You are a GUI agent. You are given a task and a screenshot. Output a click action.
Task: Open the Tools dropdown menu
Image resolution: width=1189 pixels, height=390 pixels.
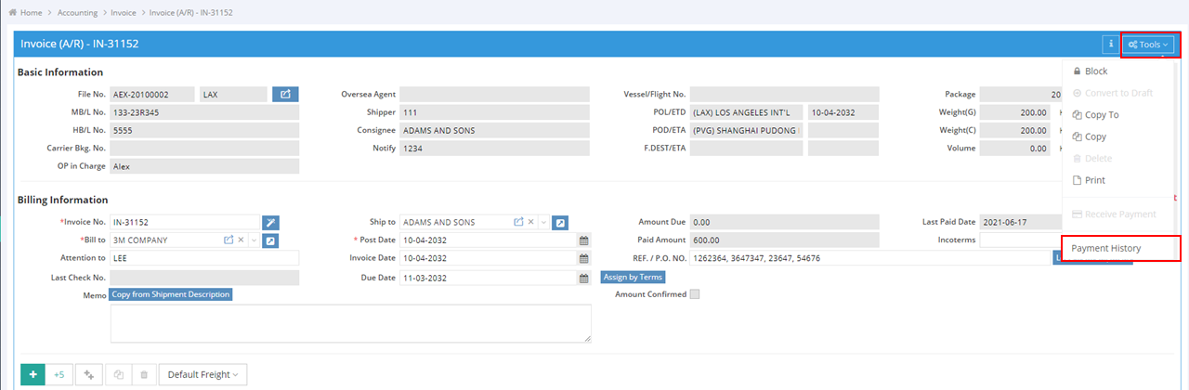tap(1148, 44)
